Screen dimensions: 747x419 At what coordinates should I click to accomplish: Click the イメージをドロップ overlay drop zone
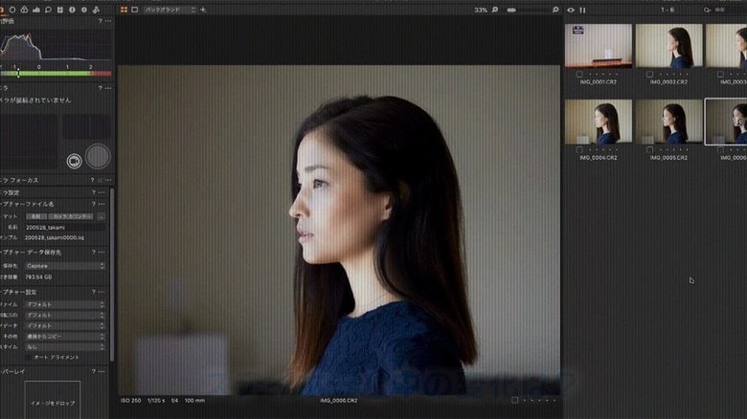pyautogui.click(x=53, y=400)
